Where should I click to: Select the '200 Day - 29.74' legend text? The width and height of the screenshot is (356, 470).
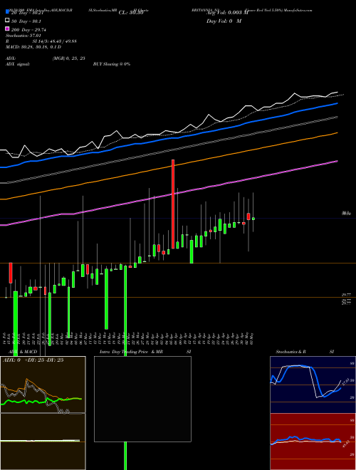28,30
